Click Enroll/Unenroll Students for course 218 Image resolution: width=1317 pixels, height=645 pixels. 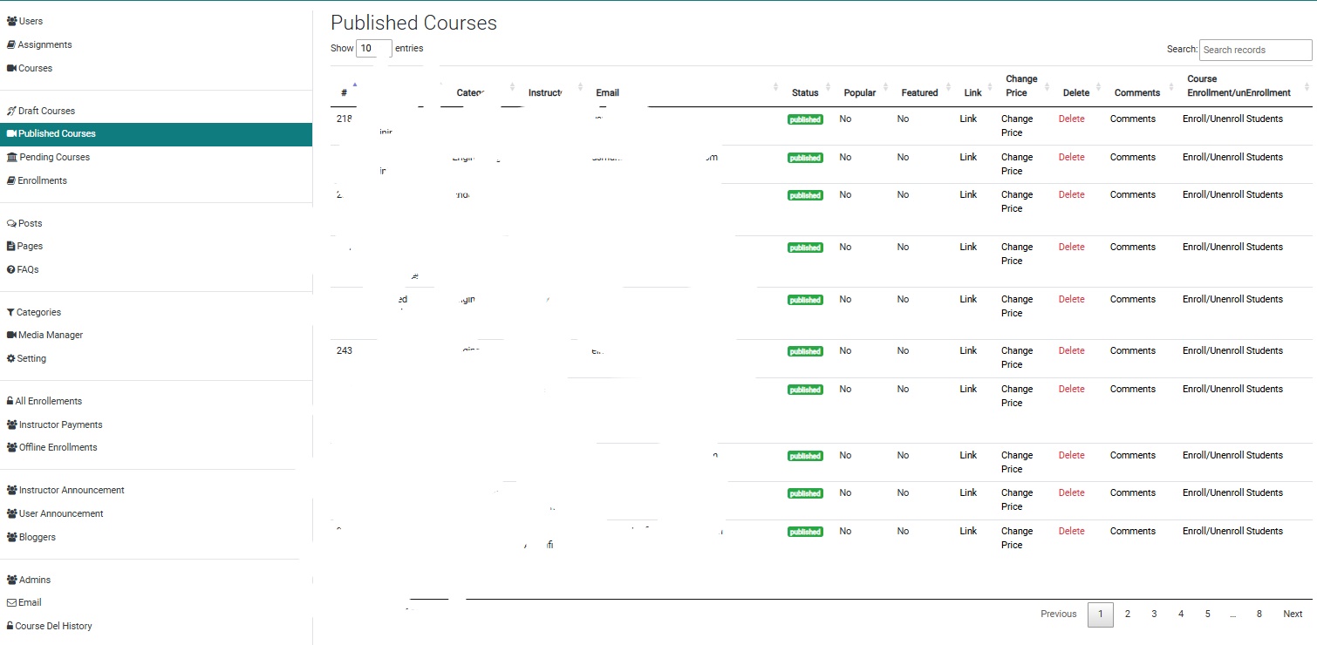tap(1232, 119)
